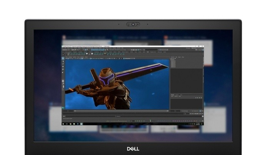The height and width of the screenshot is (155, 265).
Task: Open Channels menu in Channel Box
Action: point(173,57)
